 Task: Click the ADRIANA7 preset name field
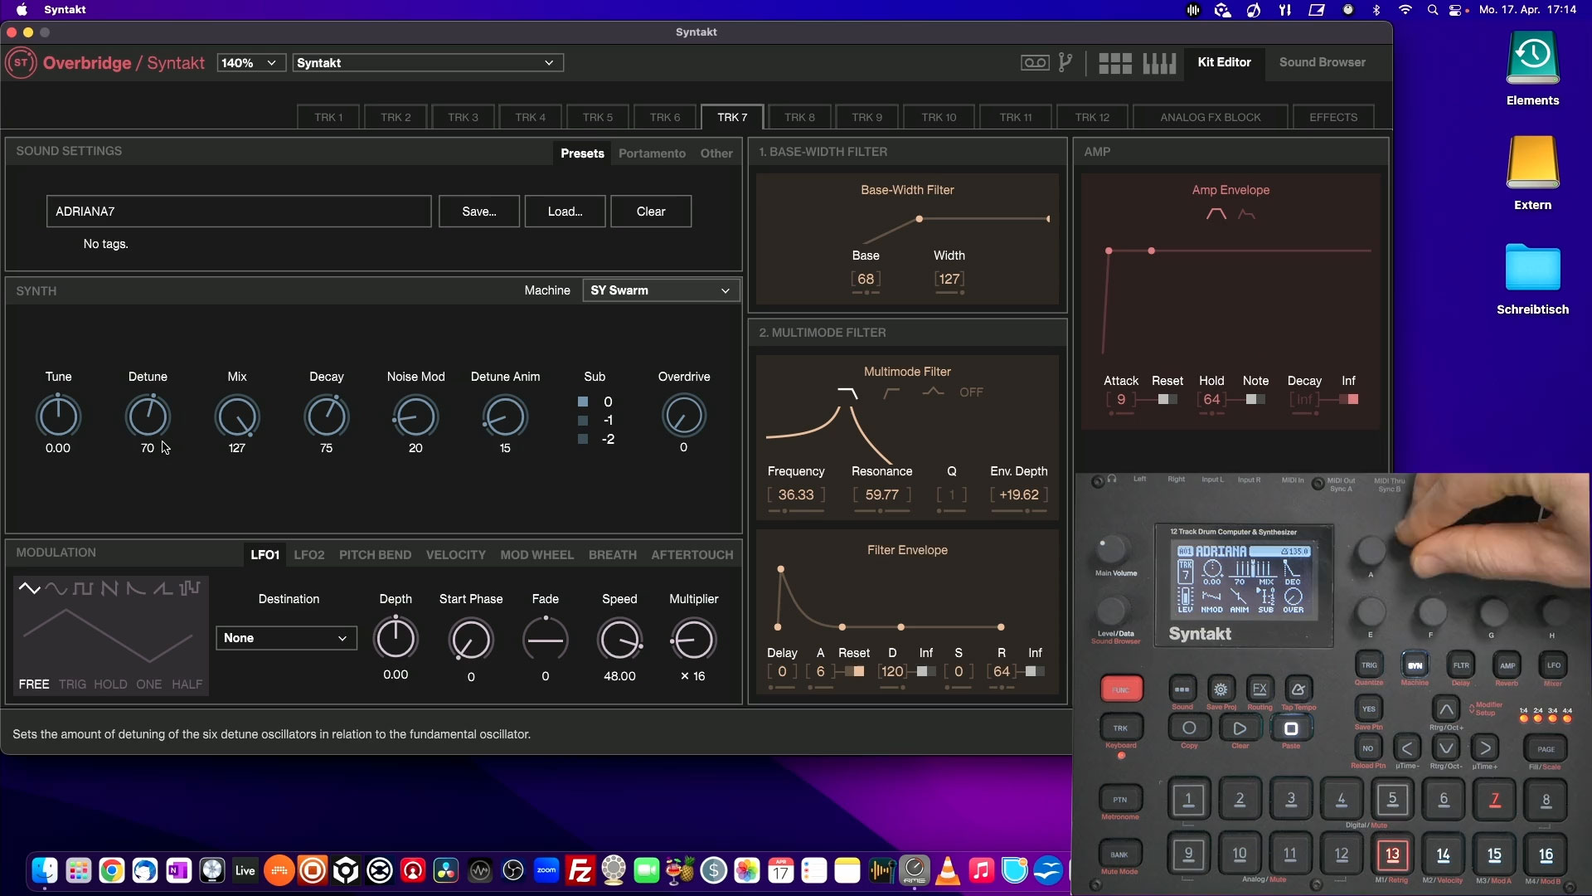[x=239, y=212]
